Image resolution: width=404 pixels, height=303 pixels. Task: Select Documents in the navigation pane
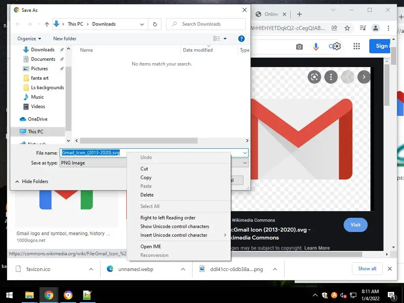(x=43, y=59)
